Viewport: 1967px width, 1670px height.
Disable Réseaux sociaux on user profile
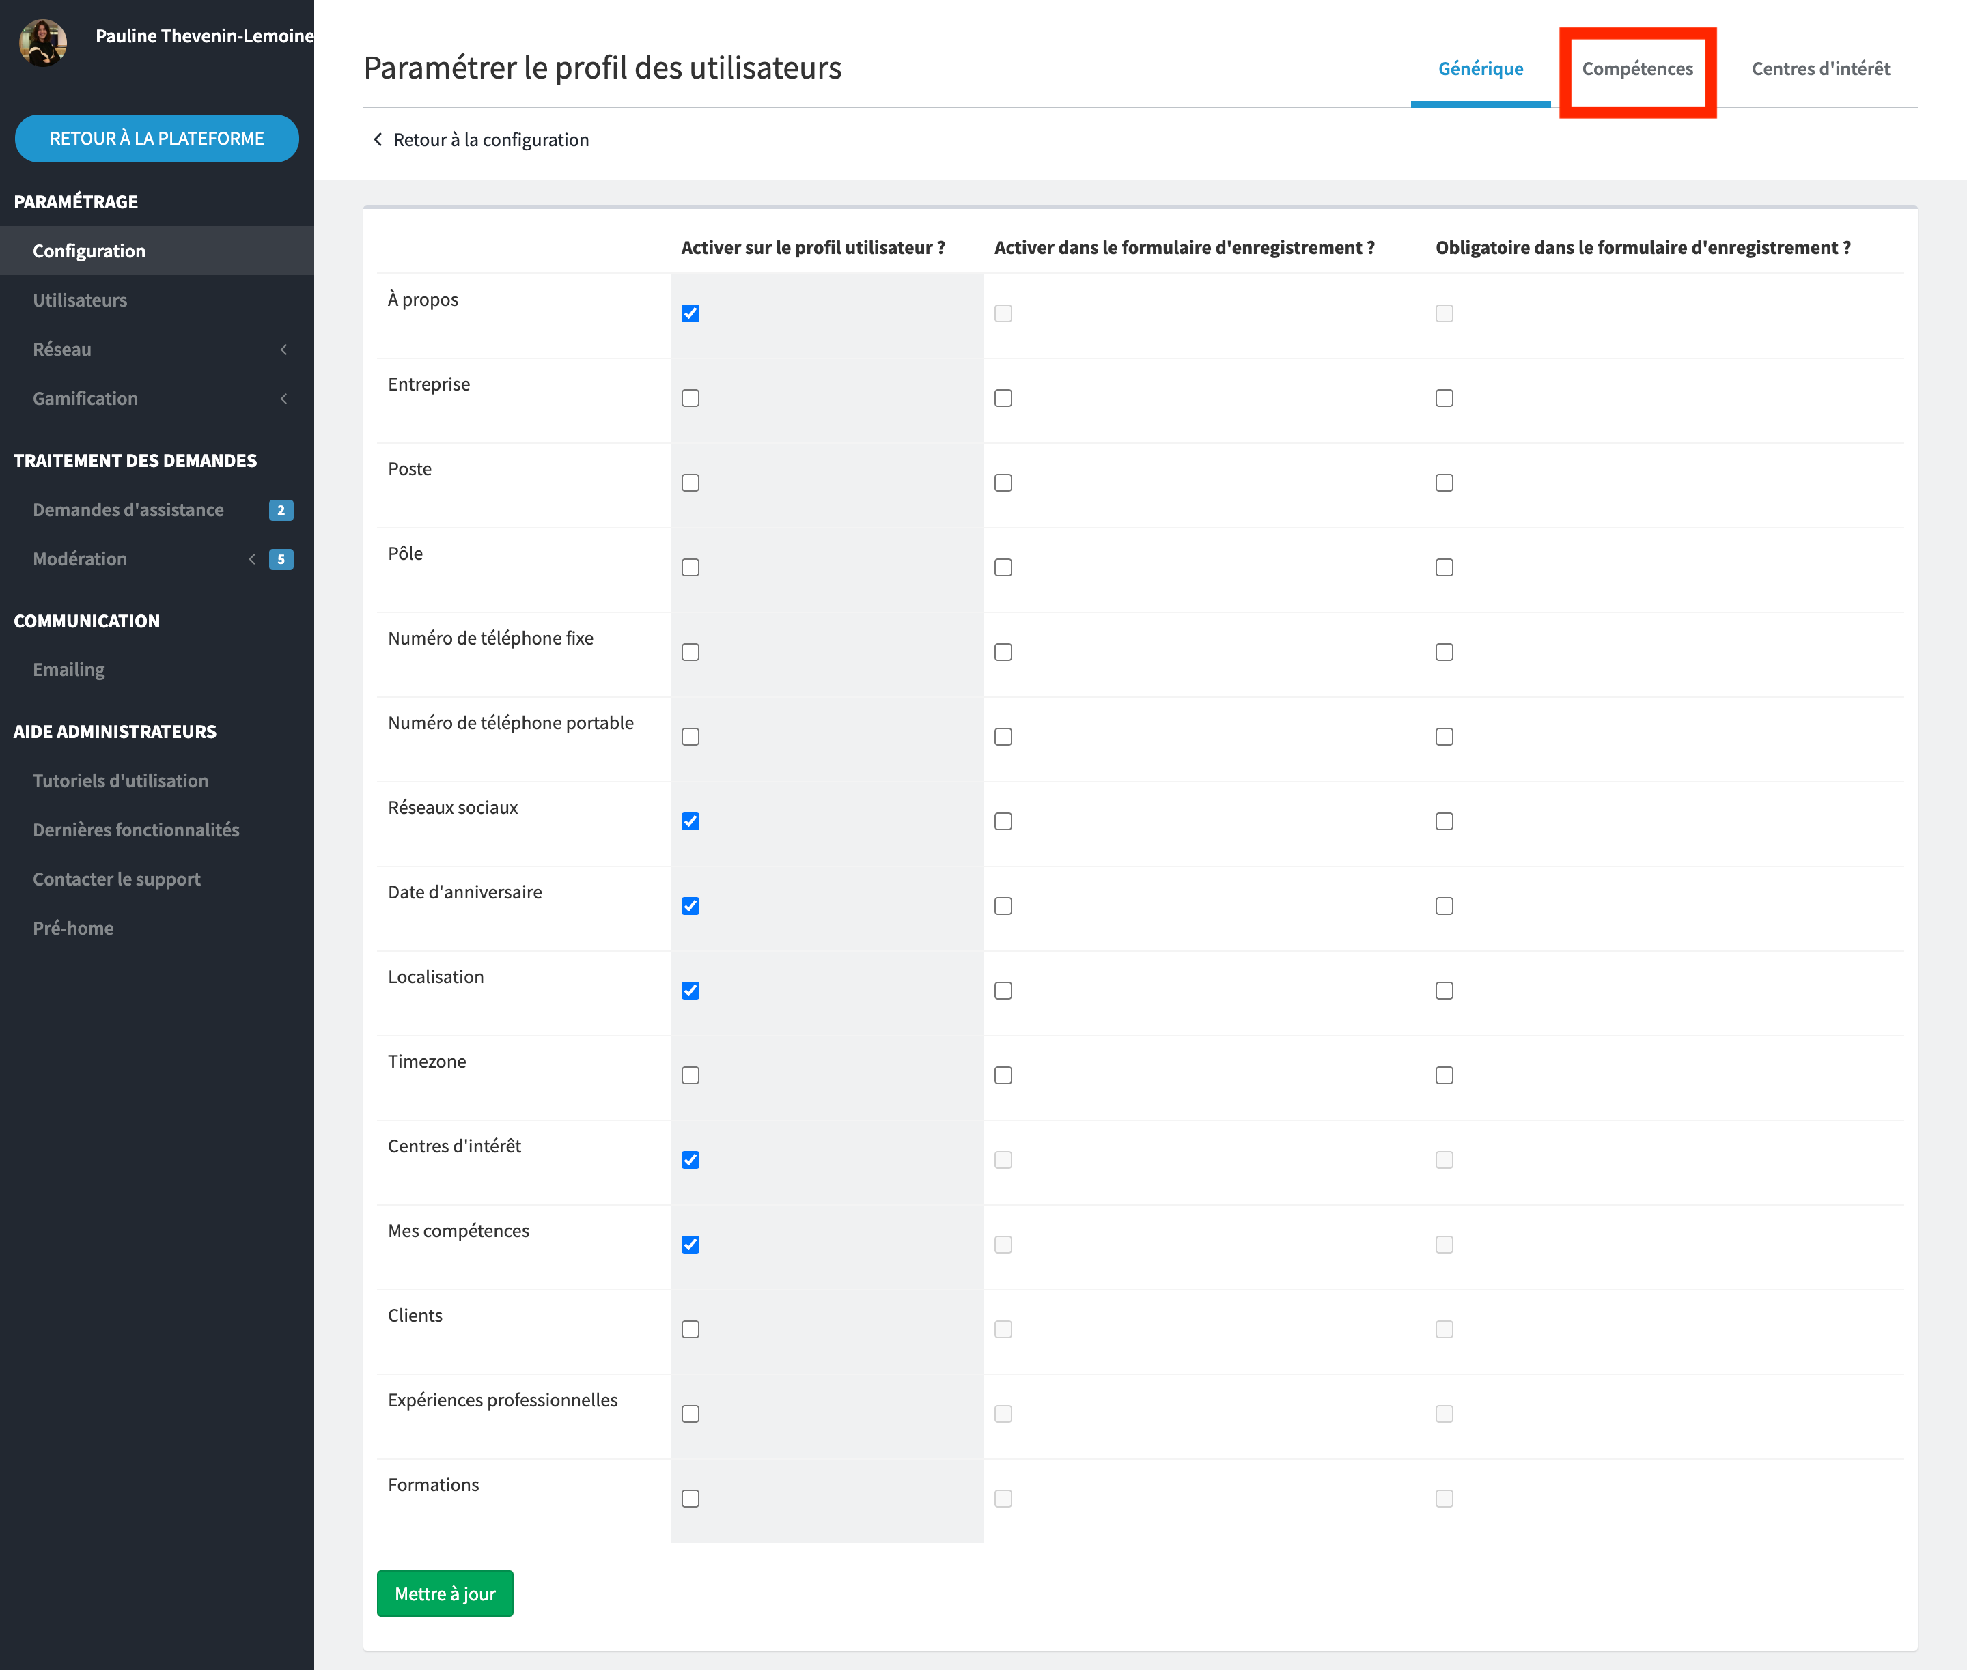tap(690, 822)
